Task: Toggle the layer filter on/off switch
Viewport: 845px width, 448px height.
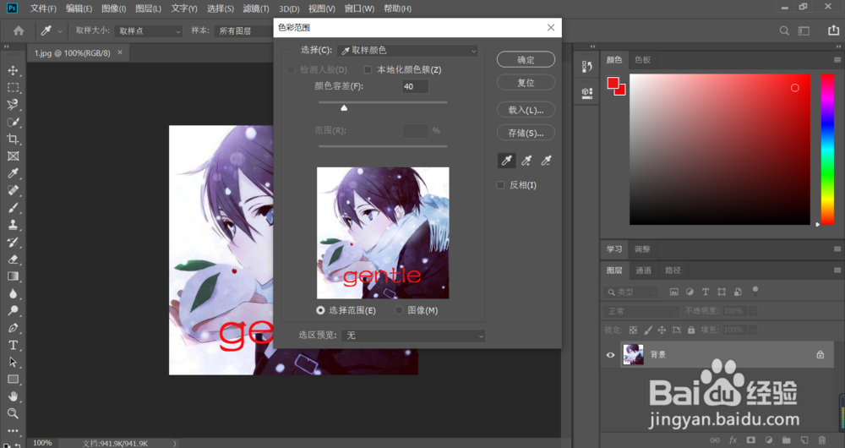Action: pyautogui.click(x=755, y=291)
